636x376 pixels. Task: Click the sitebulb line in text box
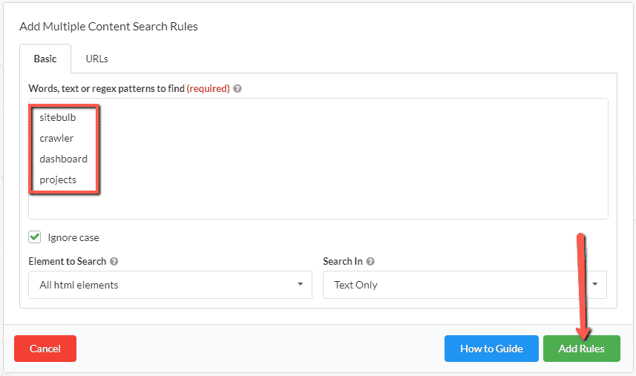[x=58, y=117]
